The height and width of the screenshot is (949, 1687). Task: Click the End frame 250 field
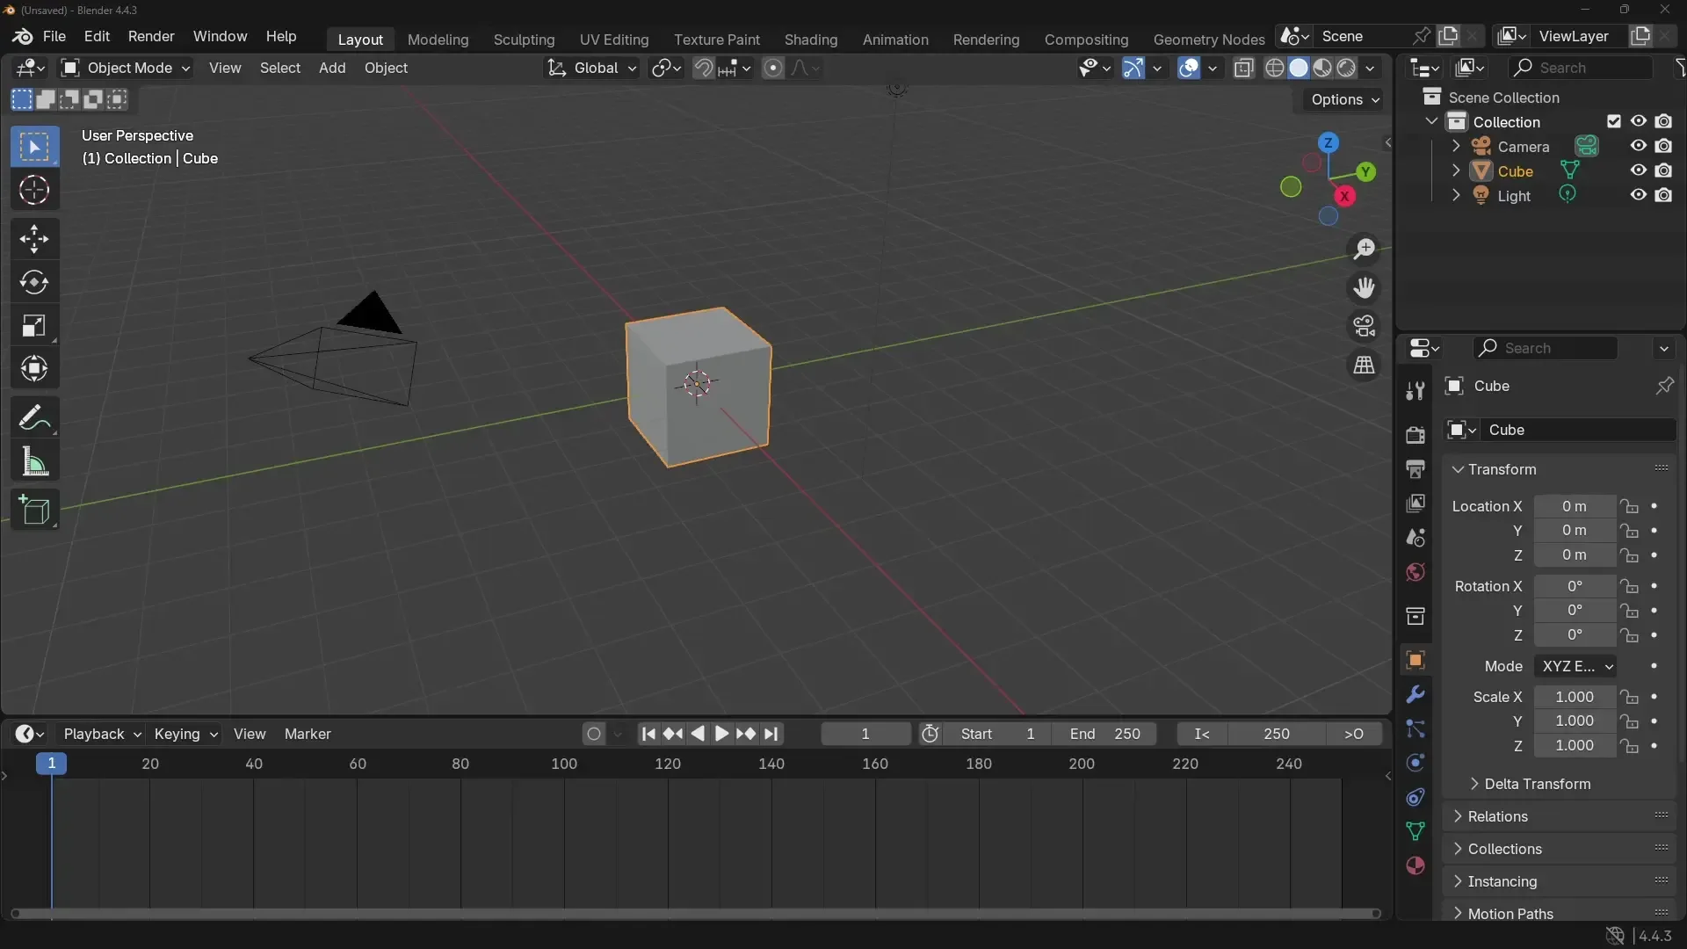point(1104,734)
